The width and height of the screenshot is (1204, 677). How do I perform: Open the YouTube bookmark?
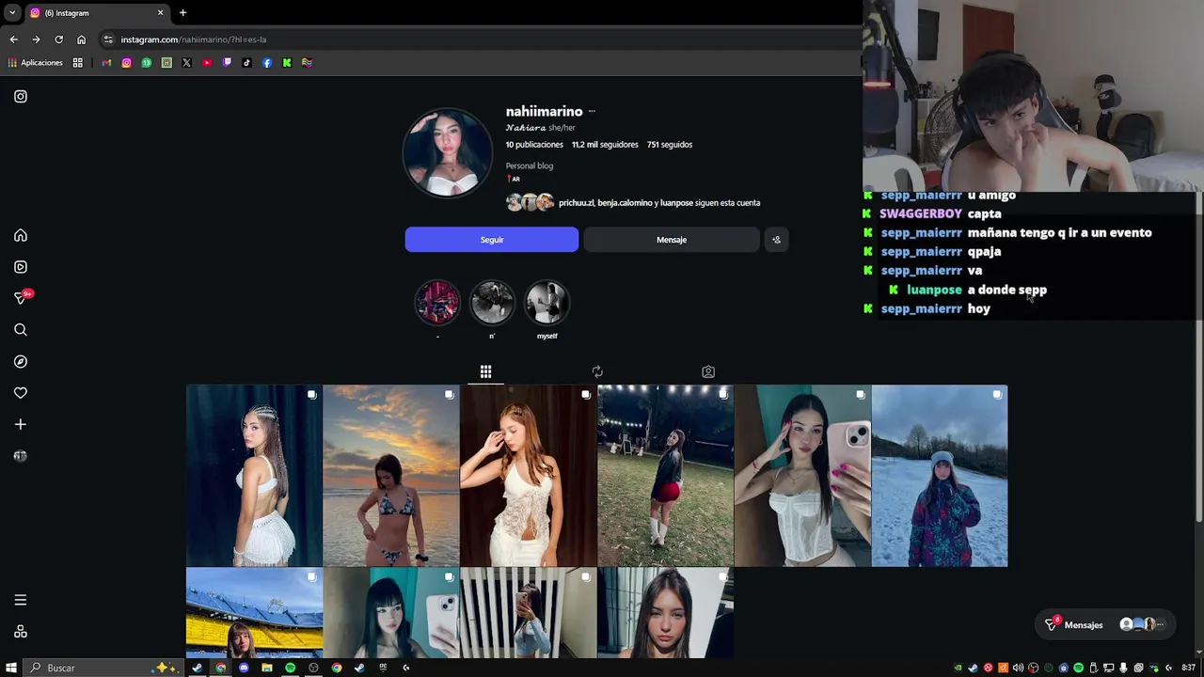[x=207, y=63]
